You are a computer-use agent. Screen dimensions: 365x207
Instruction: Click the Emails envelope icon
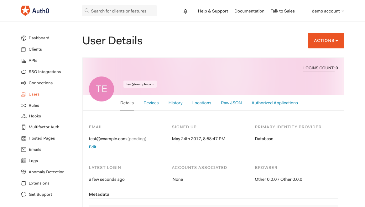pos(23,150)
